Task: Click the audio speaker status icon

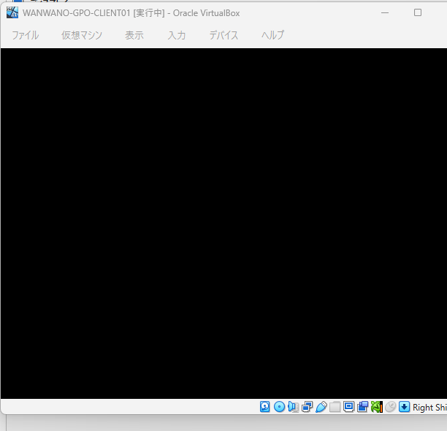Action: (293, 407)
